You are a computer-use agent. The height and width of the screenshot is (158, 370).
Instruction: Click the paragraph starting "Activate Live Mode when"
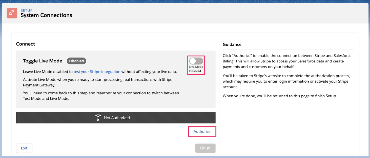pos(98,83)
